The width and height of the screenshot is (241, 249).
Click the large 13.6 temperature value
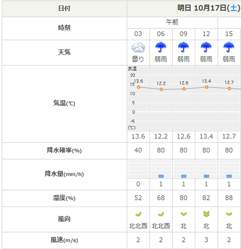pos(138,136)
